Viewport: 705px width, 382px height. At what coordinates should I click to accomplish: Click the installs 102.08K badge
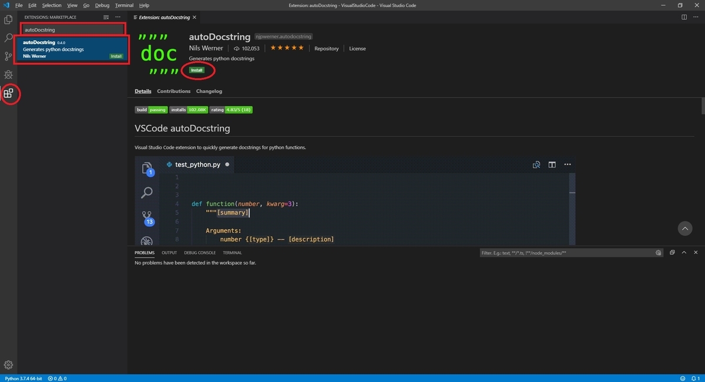[189, 110]
